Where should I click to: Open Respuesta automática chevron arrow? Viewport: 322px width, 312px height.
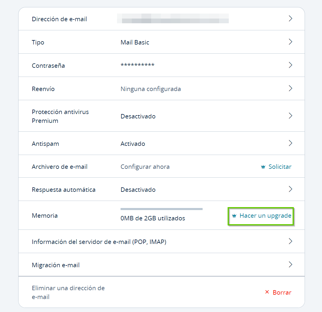(x=290, y=189)
